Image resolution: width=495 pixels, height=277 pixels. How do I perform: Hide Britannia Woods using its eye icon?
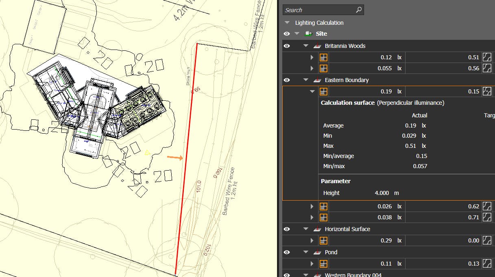click(x=287, y=46)
